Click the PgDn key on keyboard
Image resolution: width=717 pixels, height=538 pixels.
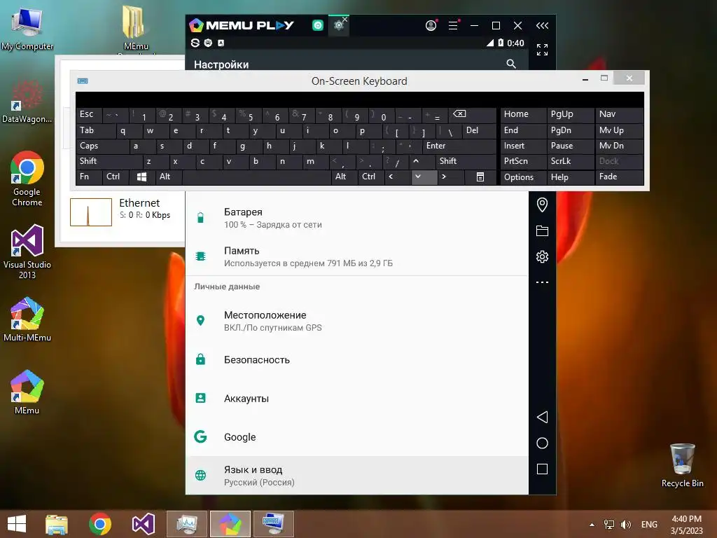click(570, 131)
